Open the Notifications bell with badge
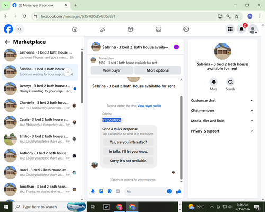This screenshot has height=212, width=265. (242, 29)
